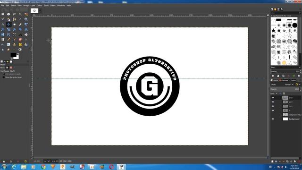Adjust the brush Spacing slider
The image size is (302, 170).
point(285,71)
